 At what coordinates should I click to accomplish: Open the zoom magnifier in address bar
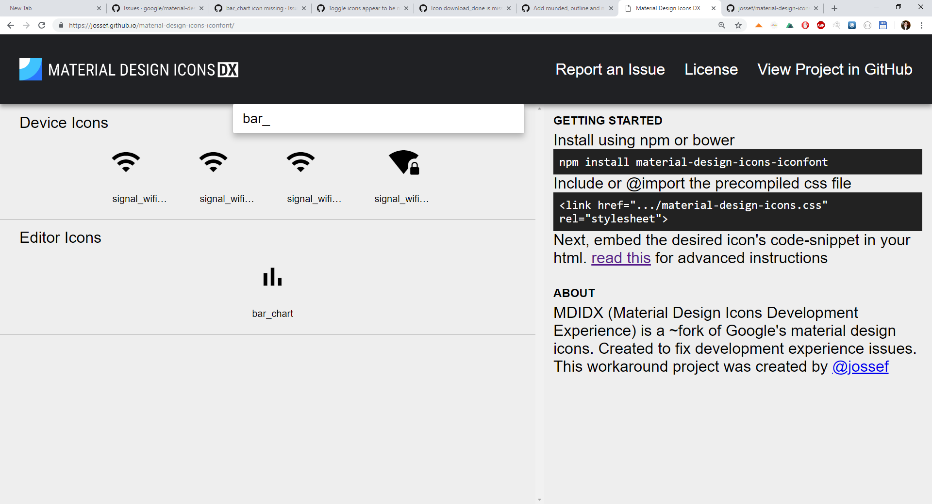click(722, 25)
